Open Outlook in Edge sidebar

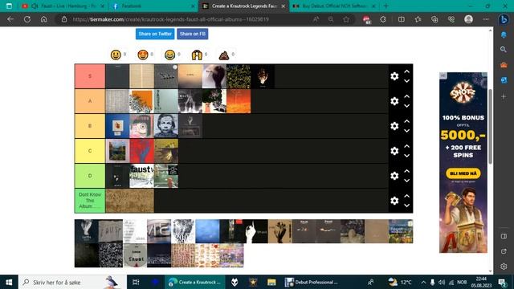(x=504, y=80)
